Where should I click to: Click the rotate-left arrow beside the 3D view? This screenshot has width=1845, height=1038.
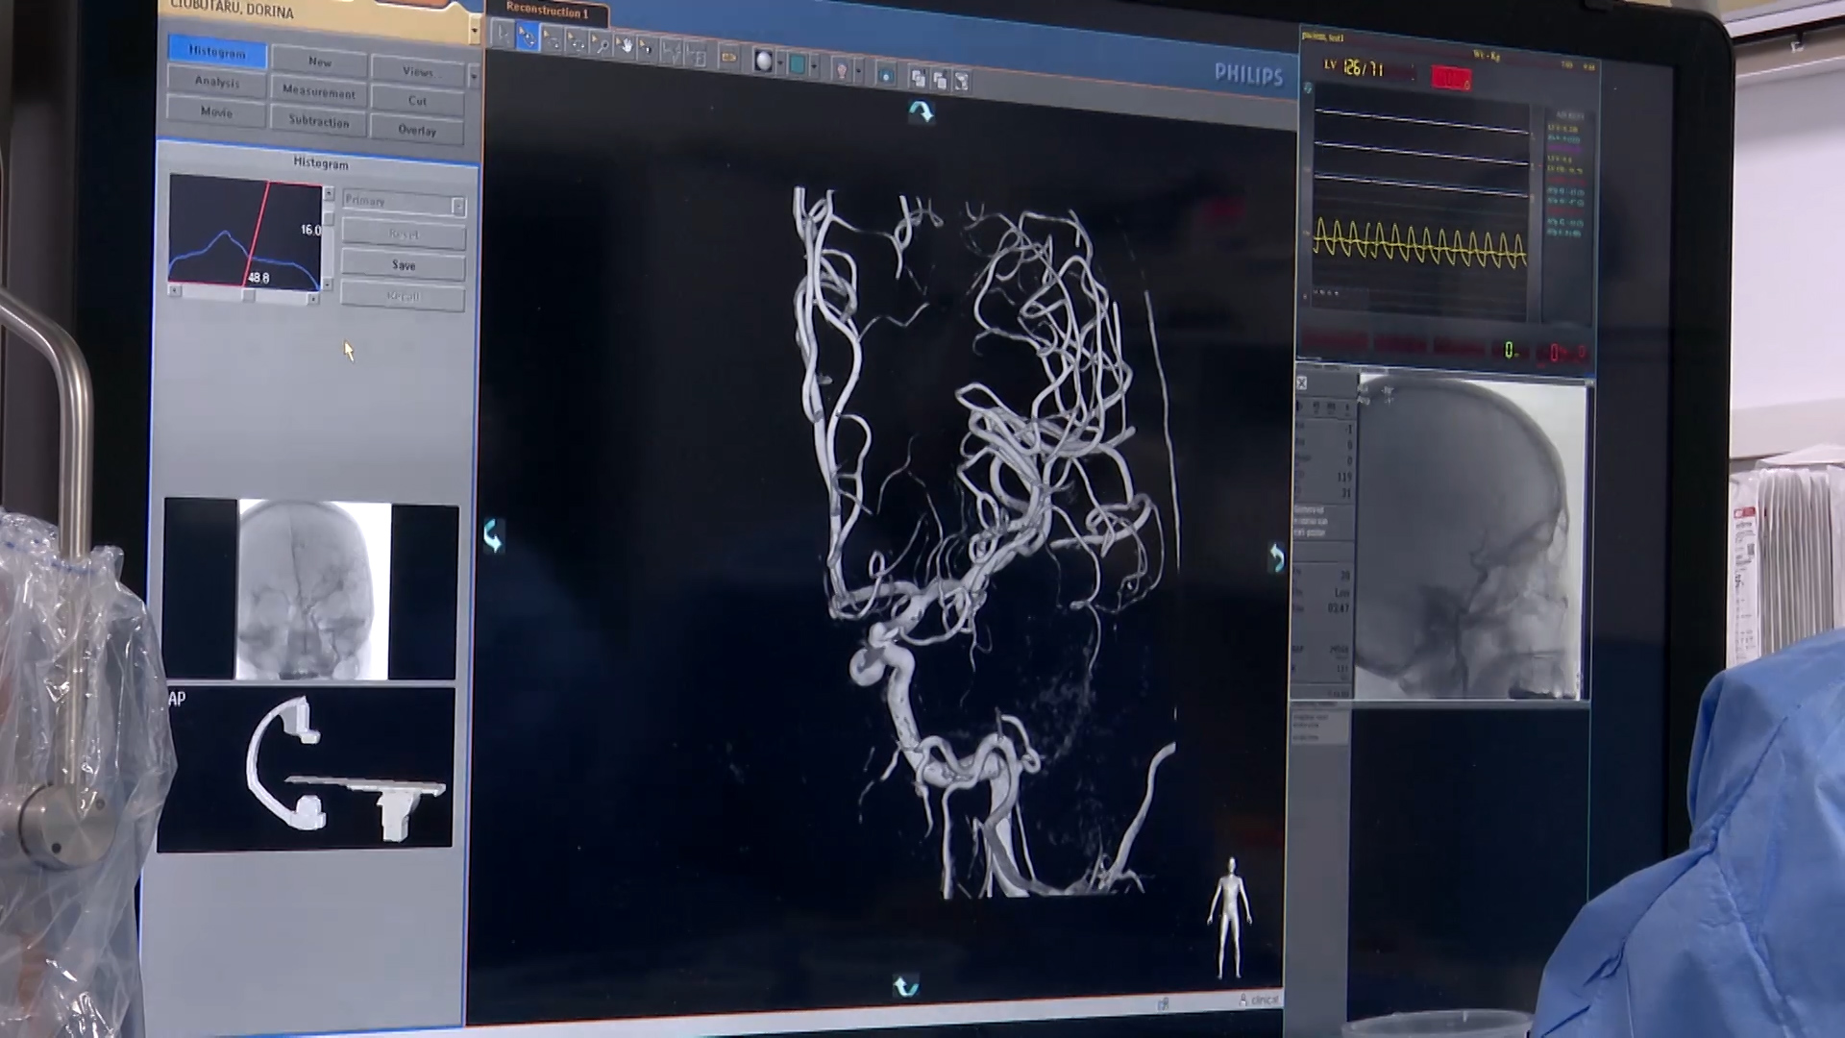click(493, 536)
